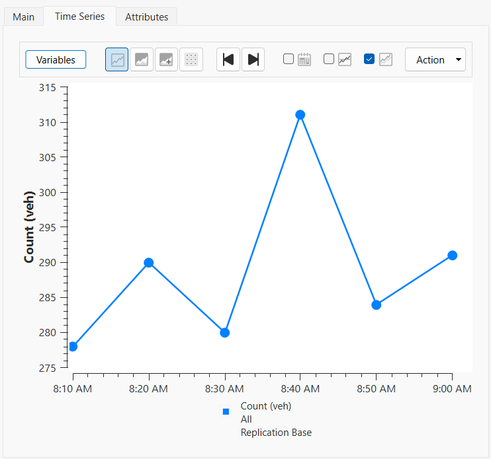Click the Action dropdown arrow
The image size is (491, 459).
pyautogui.click(x=459, y=59)
